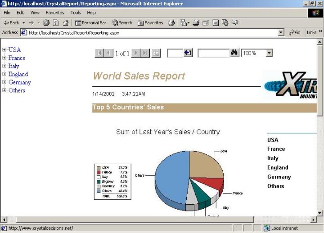Click the page number input field
Image resolution: width=324 pixels, height=233 pixels.
(175, 53)
